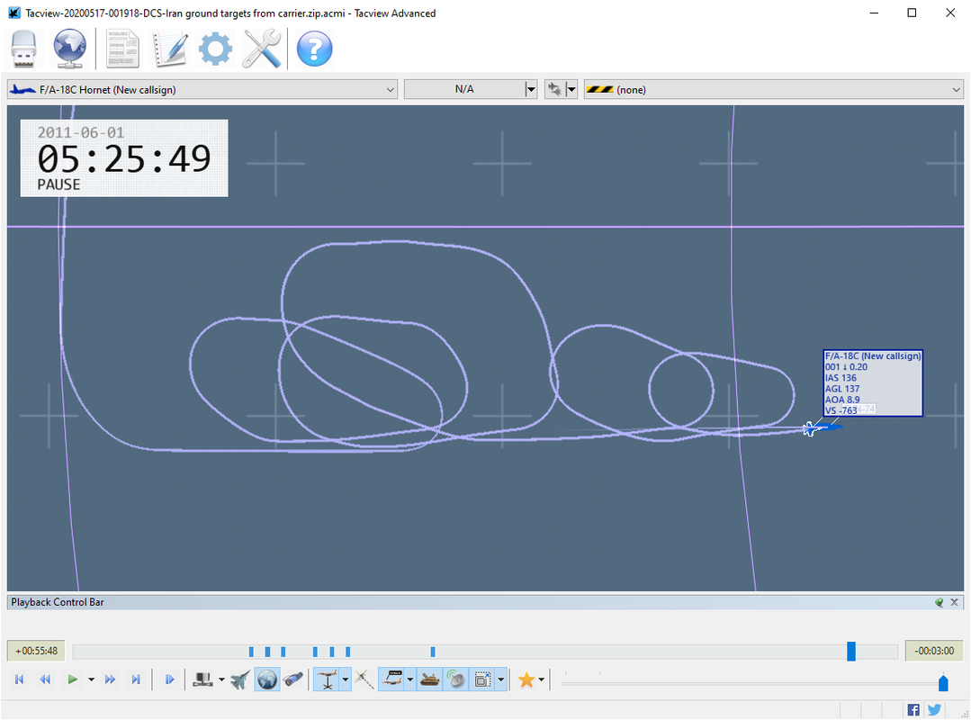
Task: Toggle the globe satellite view button
Action: 267,679
